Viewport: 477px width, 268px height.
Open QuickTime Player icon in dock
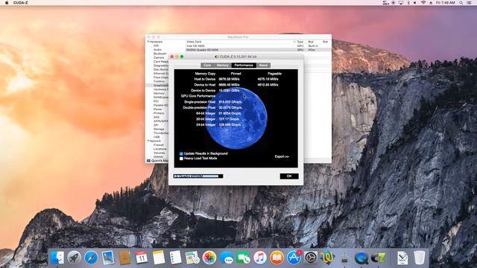click(x=361, y=258)
